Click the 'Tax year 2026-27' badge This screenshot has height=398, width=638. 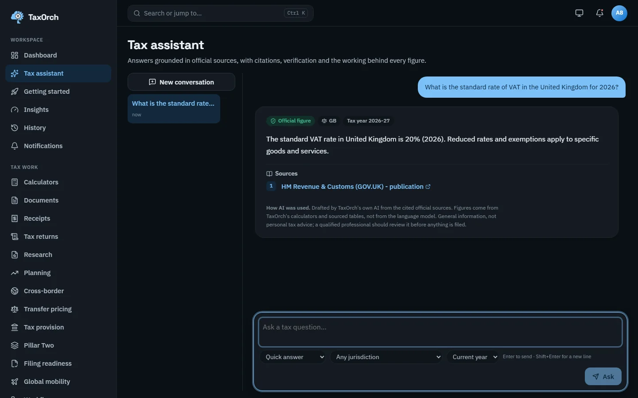pos(368,121)
